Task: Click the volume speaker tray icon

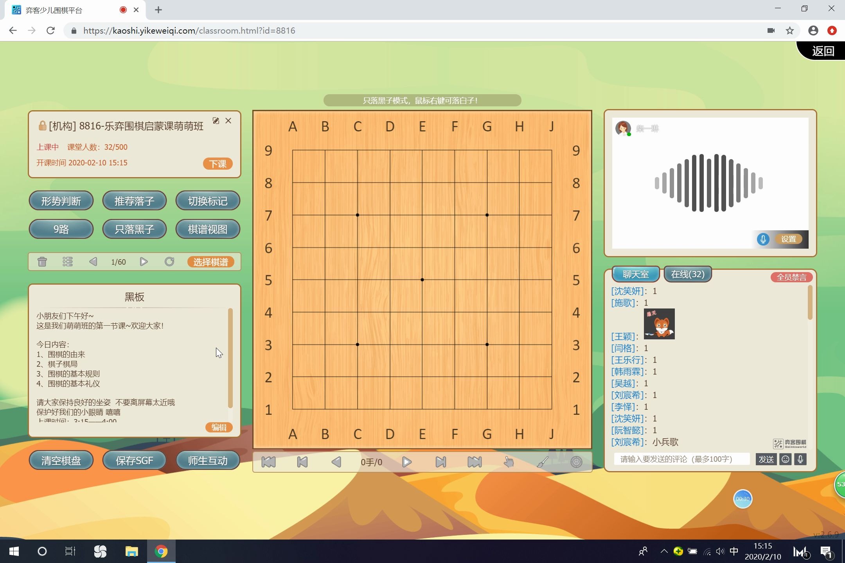Action: coord(720,552)
